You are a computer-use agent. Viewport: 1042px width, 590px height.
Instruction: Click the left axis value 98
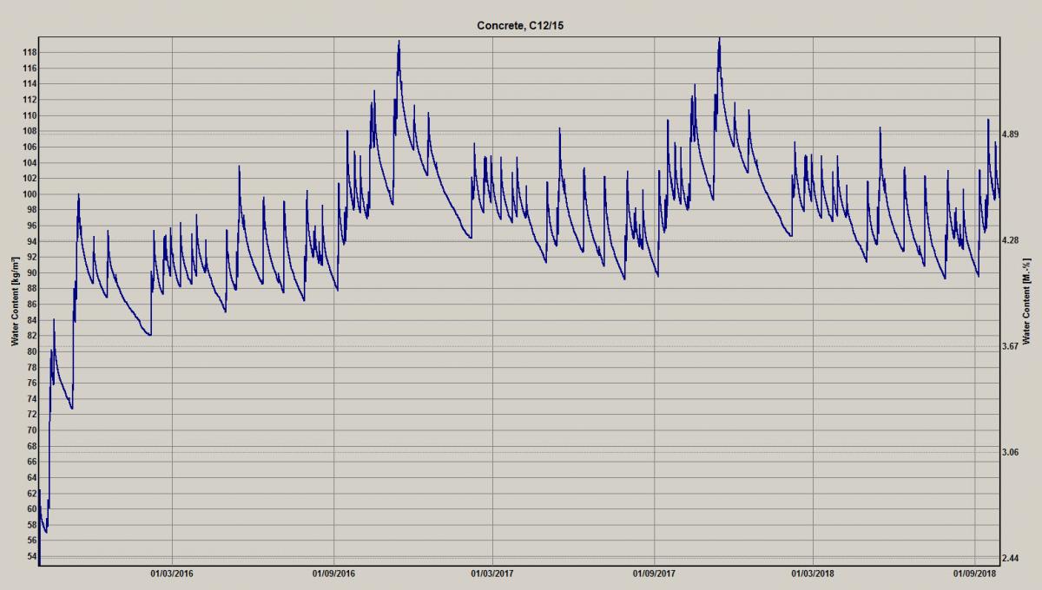pos(31,210)
